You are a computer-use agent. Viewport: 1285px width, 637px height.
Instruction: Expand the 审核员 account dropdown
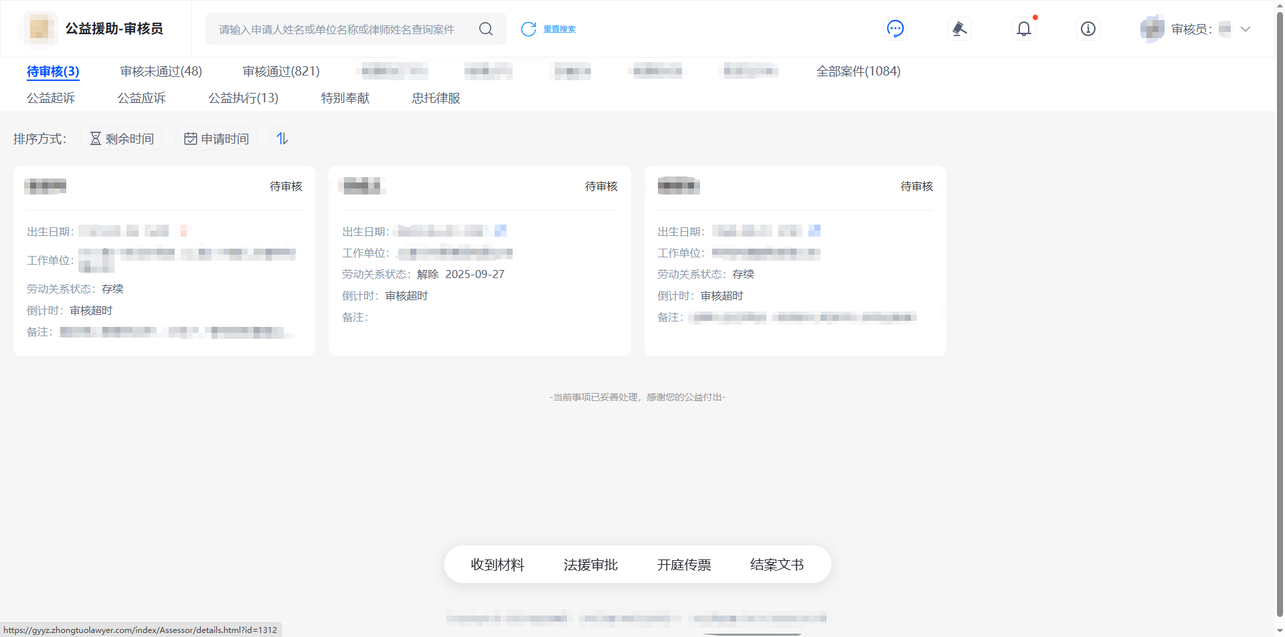[x=1245, y=29]
